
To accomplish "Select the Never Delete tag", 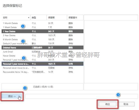I will 42,56.
